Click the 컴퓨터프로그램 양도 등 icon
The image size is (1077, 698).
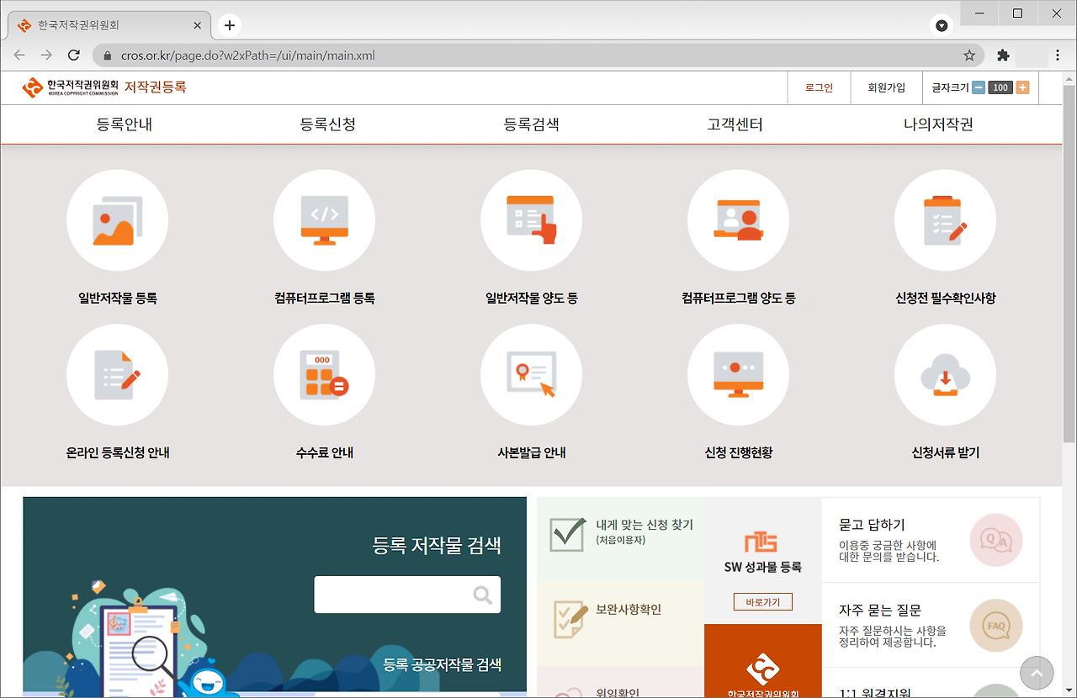pos(738,219)
